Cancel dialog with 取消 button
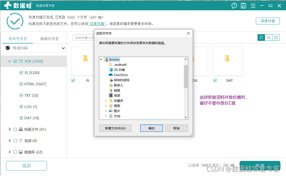 [x=177, y=128]
